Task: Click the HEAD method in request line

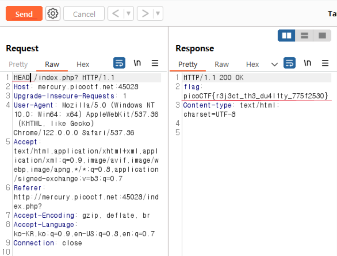Action: (x=22, y=77)
